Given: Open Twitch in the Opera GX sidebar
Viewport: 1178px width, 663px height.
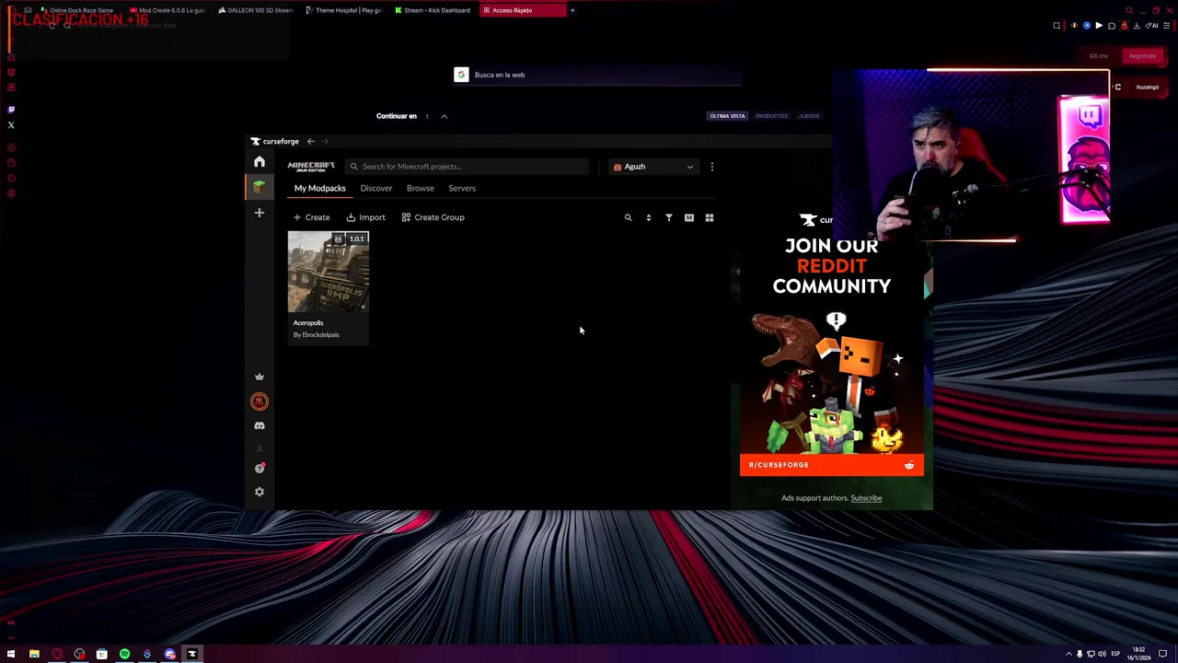Looking at the screenshot, I should tap(11, 110).
